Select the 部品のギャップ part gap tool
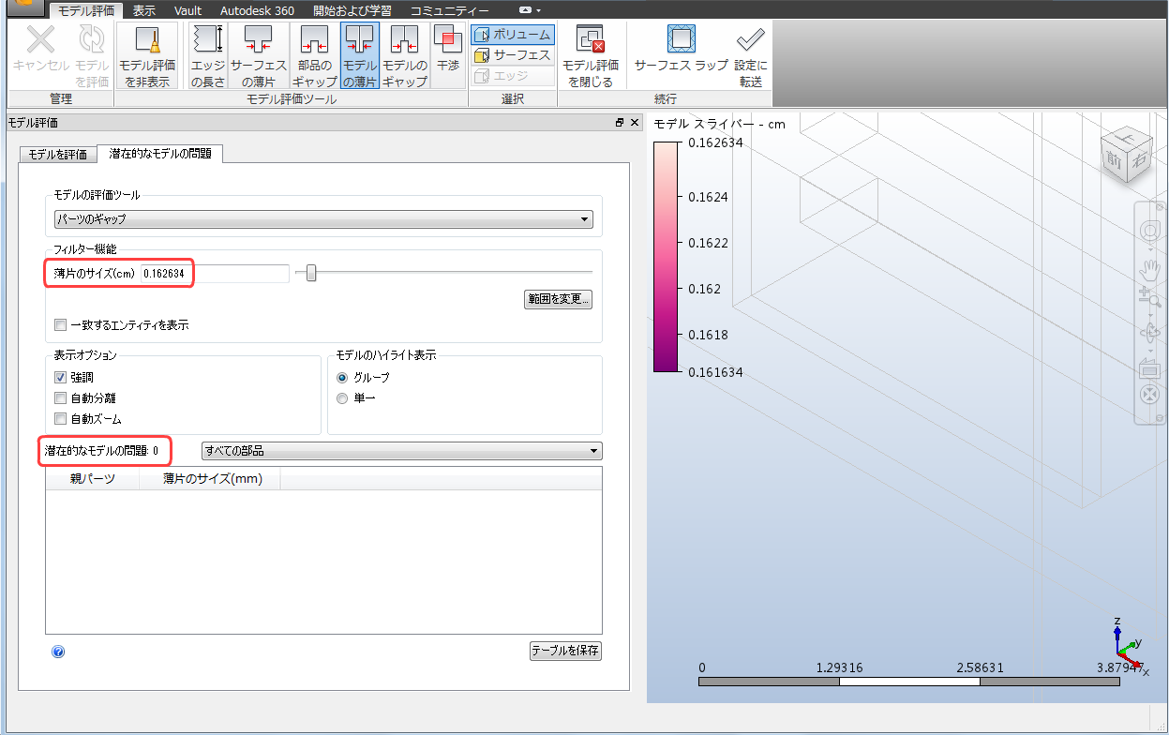 (314, 55)
